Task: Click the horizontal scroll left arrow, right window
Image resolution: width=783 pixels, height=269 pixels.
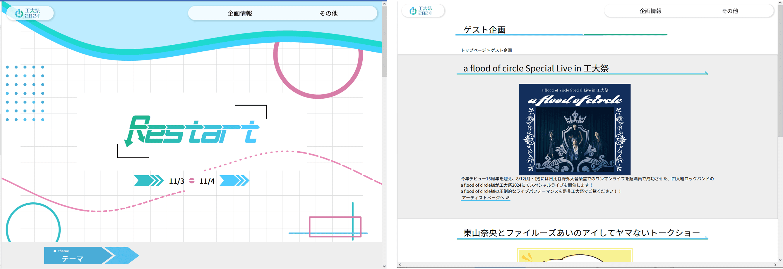Action: [x=400, y=265]
